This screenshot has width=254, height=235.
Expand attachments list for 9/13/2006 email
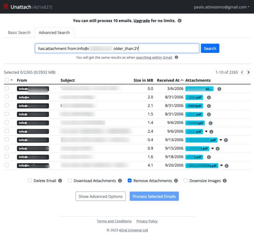point(221,140)
